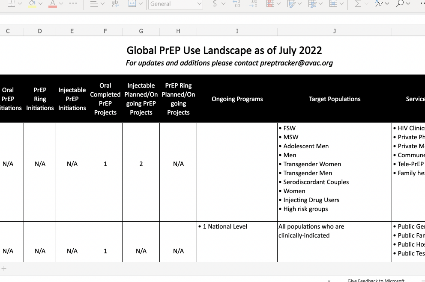Toggle Wrap Text button
This screenshot has width=425, height=282.
tap(115, 3)
